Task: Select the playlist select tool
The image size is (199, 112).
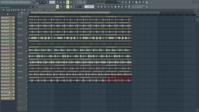Action: [20, 10]
